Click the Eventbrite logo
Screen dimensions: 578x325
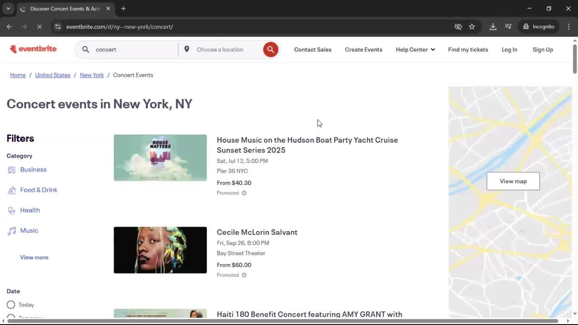(x=33, y=49)
